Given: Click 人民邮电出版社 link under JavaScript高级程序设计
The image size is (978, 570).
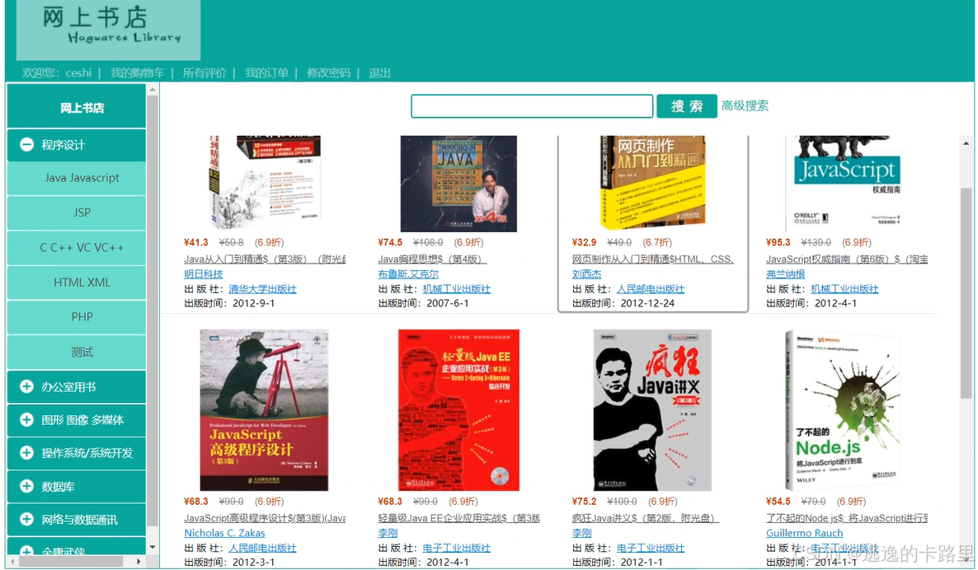Looking at the screenshot, I should [x=262, y=549].
